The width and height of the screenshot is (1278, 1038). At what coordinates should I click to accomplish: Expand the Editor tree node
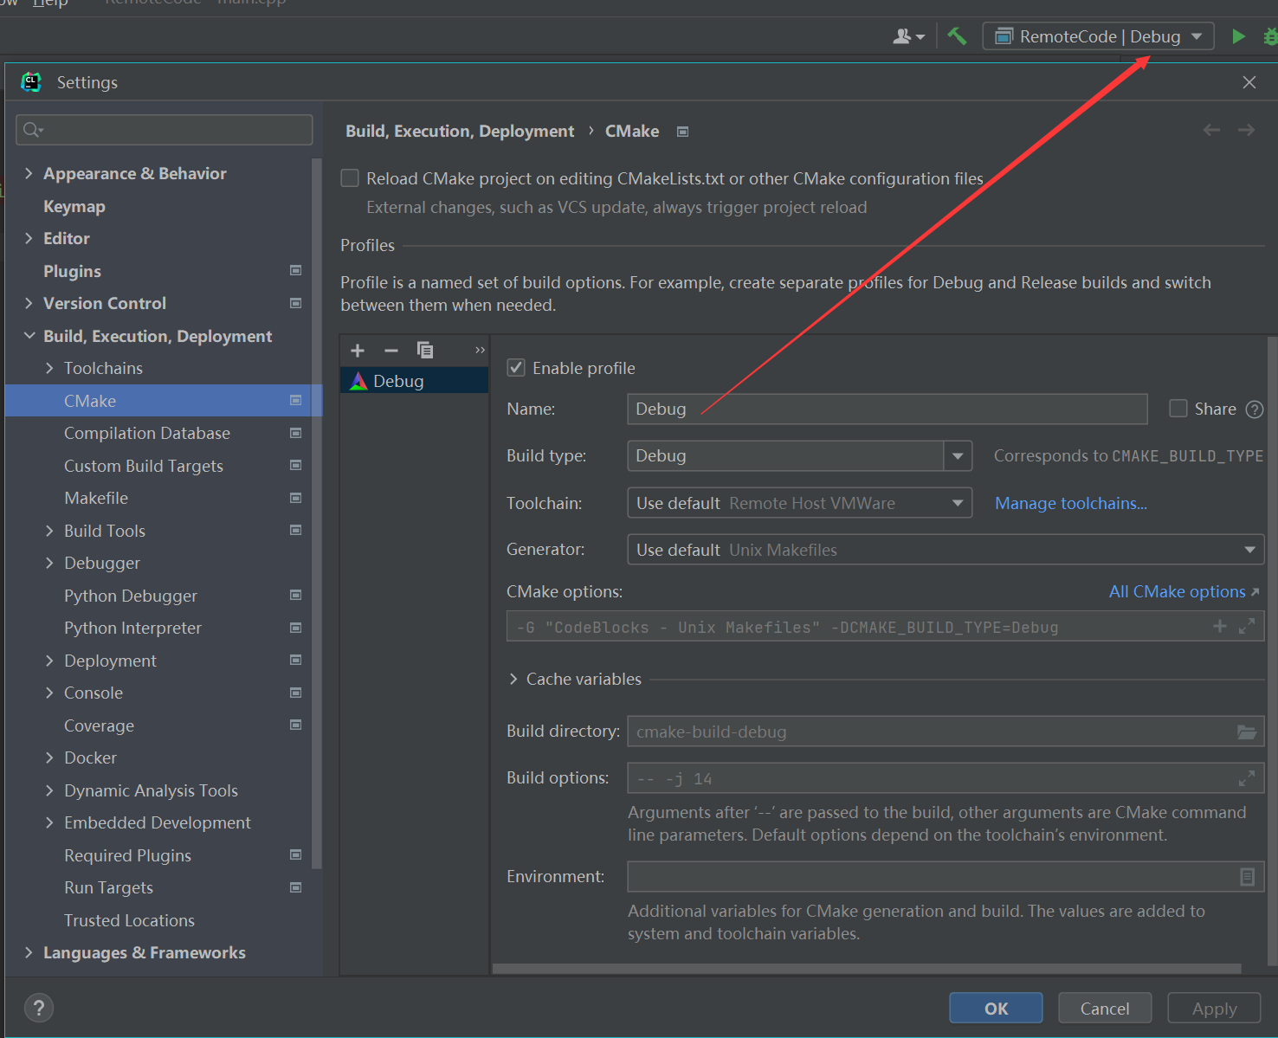pos(29,238)
